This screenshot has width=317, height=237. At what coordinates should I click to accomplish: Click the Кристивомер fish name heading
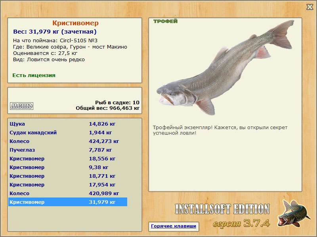(75, 23)
